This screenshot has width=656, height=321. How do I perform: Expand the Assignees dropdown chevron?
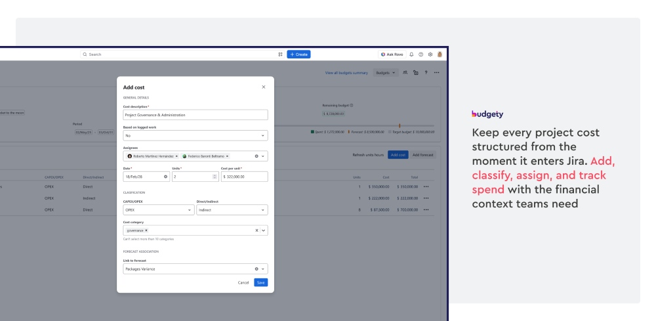[x=263, y=156]
